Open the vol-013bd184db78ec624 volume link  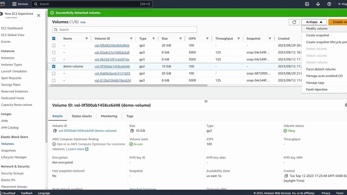(113, 80)
